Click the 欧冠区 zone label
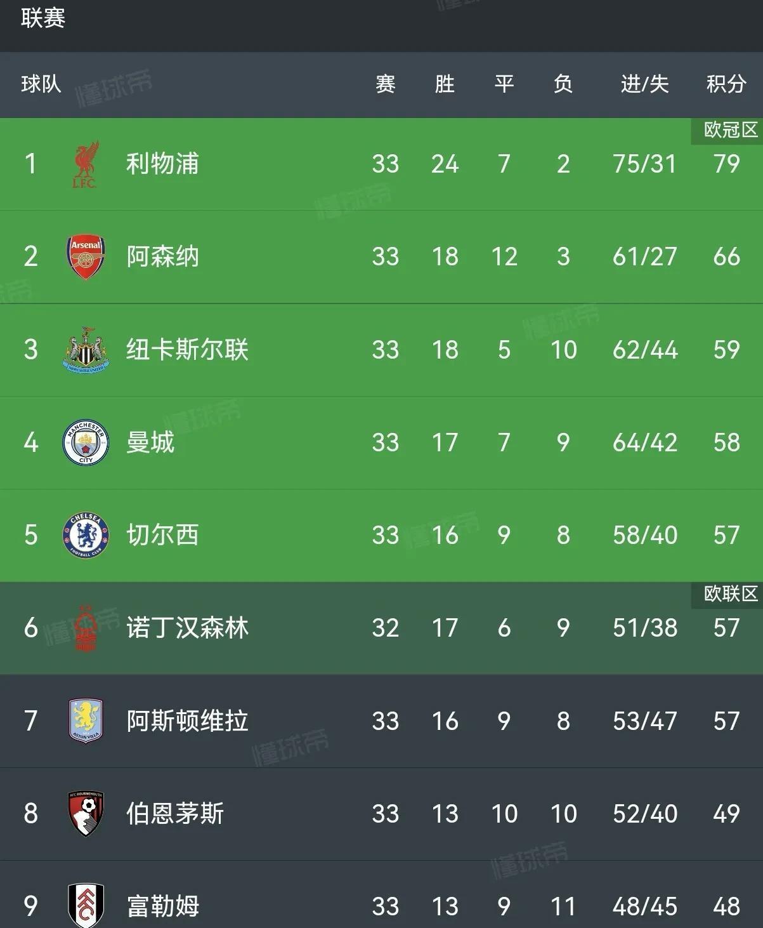The height and width of the screenshot is (928, 763). pos(731,130)
